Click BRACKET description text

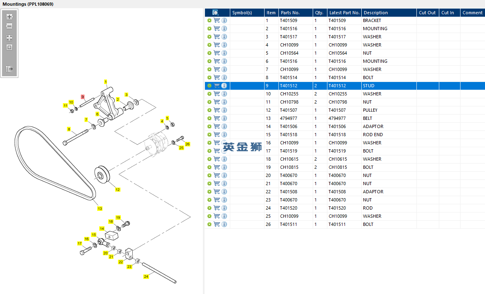372,20
